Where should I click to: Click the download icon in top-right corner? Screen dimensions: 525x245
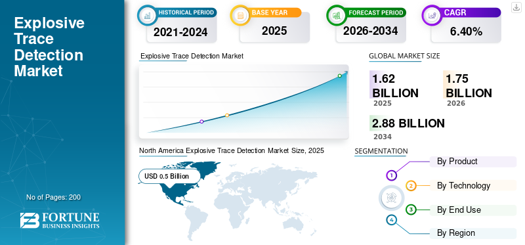(x=516, y=7)
